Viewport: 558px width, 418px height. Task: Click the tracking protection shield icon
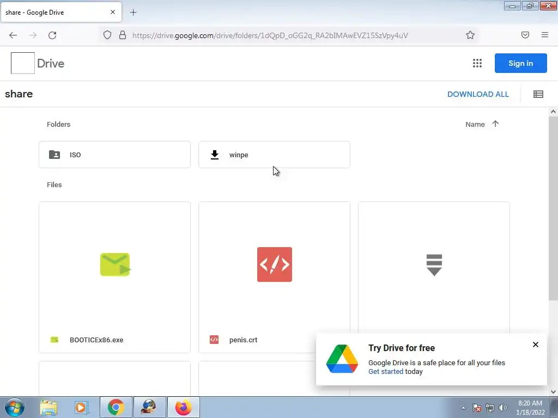point(107,35)
